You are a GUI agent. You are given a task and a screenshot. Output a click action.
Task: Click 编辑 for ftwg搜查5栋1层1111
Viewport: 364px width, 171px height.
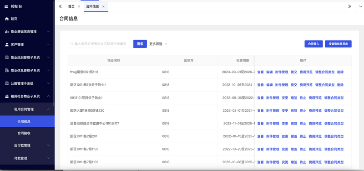269,72
